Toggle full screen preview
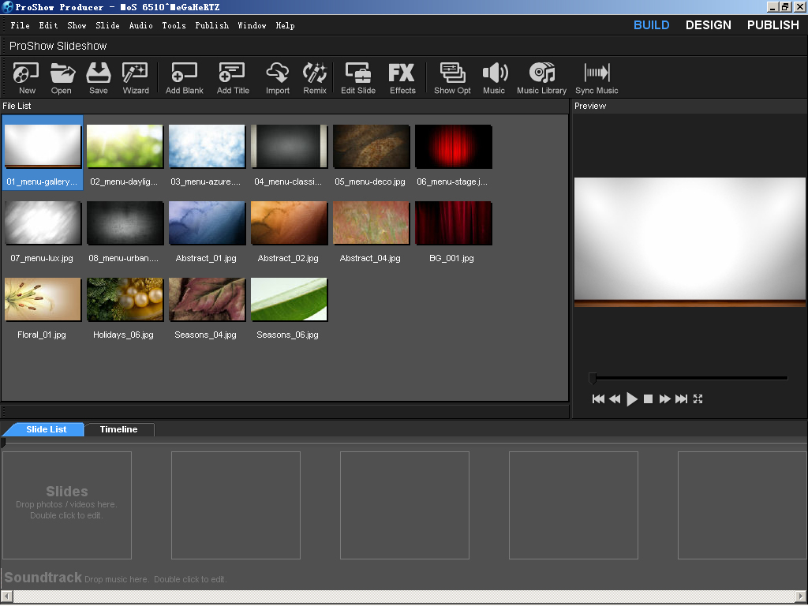Image resolution: width=808 pixels, height=606 pixels. (x=698, y=398)
